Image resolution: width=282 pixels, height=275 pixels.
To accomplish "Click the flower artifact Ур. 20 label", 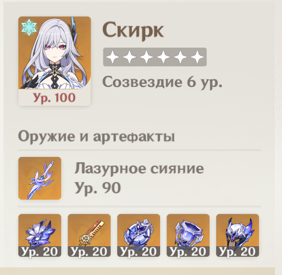I will (39, 251).
